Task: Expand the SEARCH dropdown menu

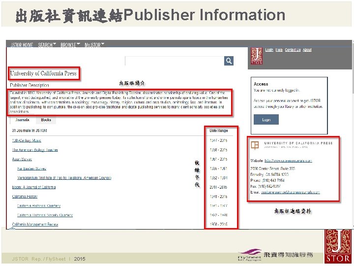Action: click(x=47, y=45)
